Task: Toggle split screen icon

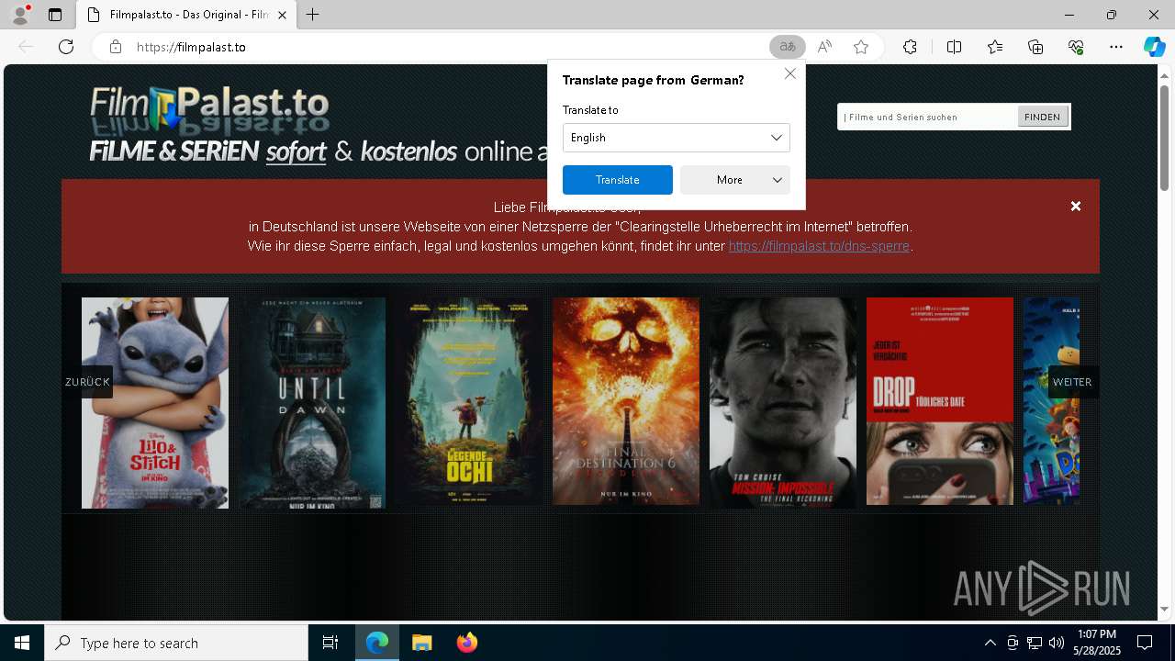Action: click(954, 47)
